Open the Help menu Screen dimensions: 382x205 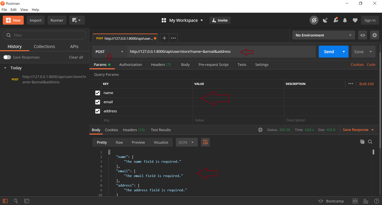pos(35,10)
